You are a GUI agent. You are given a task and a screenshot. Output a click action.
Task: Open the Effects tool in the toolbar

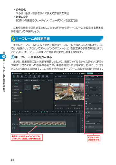click(35, 77)
